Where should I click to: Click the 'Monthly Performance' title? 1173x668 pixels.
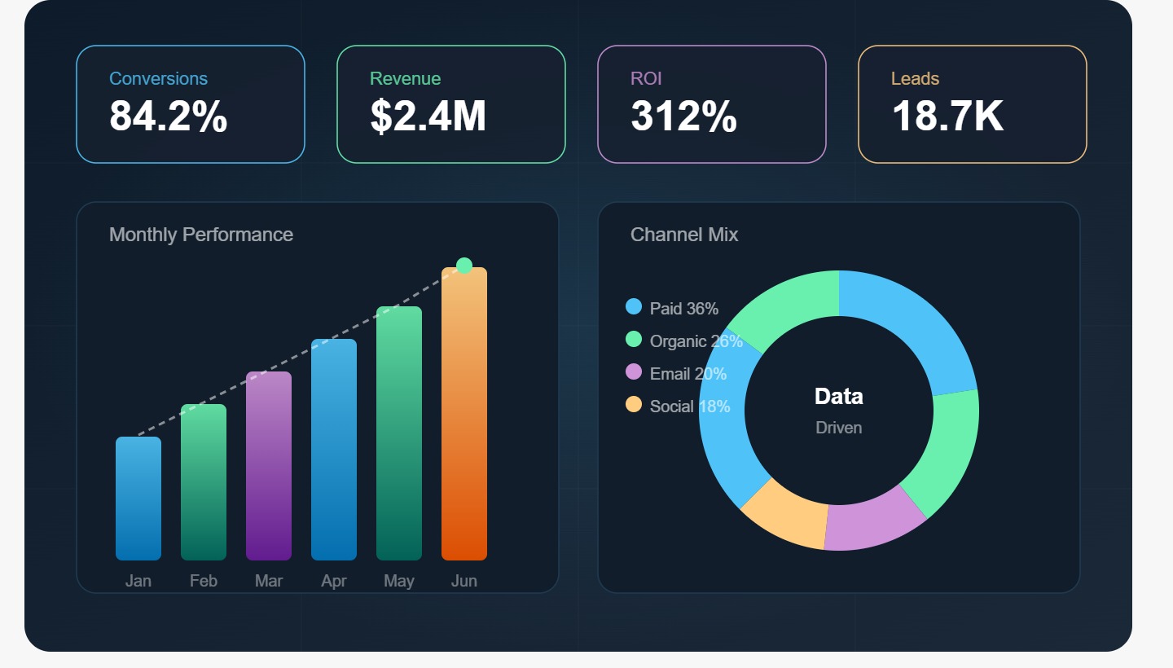coord(201,235)
